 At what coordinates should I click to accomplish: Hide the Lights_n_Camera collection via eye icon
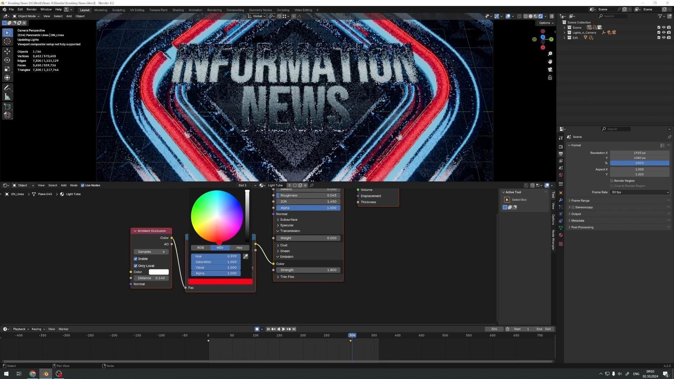pyautogui.click(x=664, y=33)
